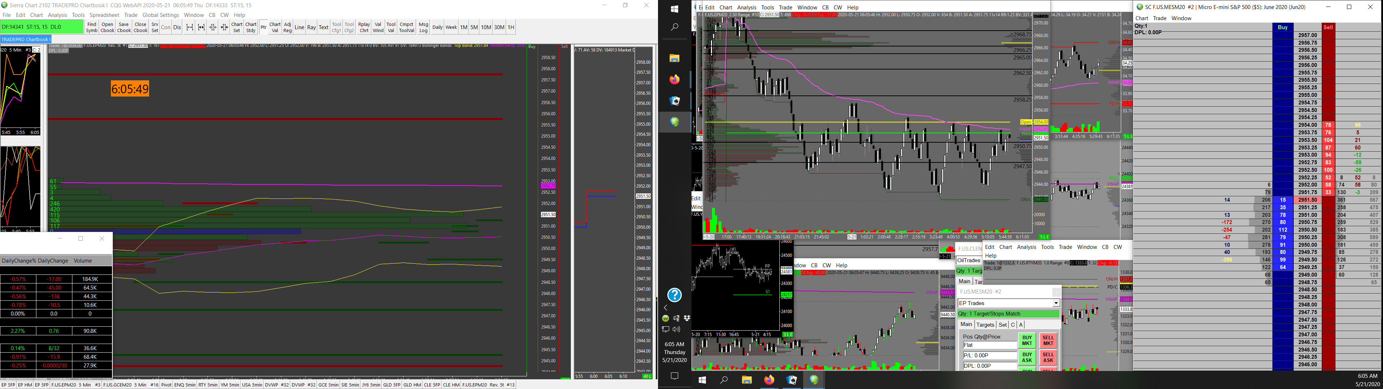Select the Ray drawing tool
The width and height of the screenshot is (1383, 389).
tap(312, 27)
